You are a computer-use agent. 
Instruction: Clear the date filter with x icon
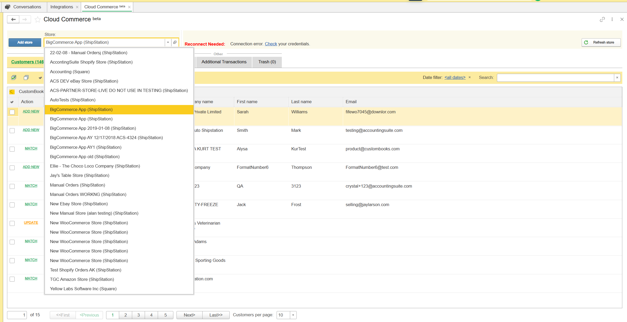[x=470, y=77]
